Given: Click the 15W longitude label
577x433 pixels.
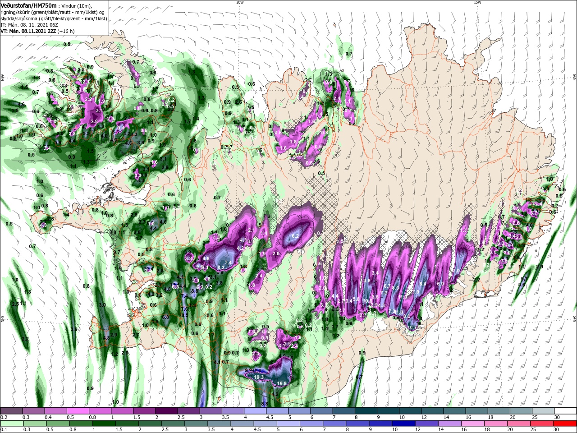Looking at the screenshot, I should coord(477,2).
